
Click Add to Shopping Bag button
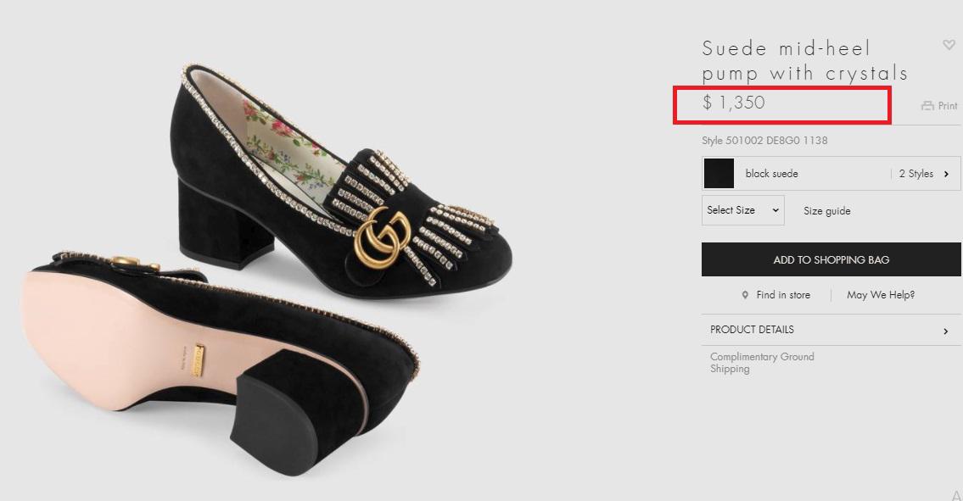pyautogui.click(x=831, y=259)
